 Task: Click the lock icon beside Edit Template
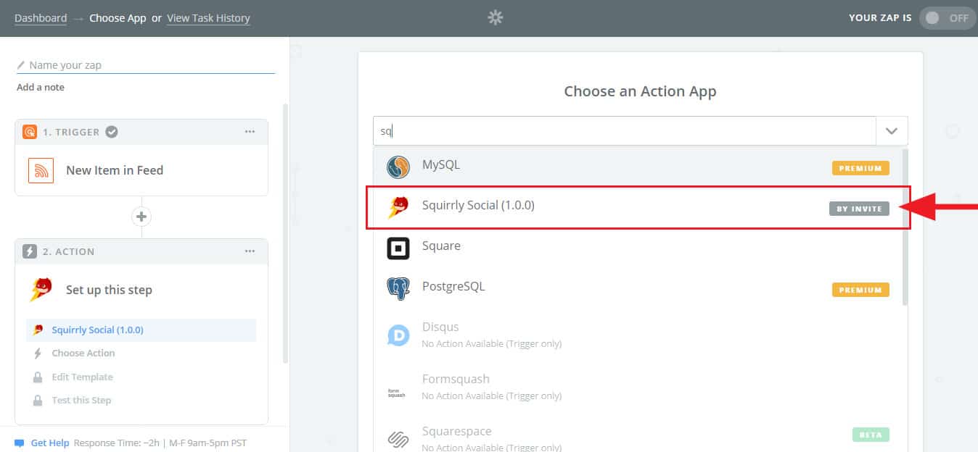tap(38, 377)
